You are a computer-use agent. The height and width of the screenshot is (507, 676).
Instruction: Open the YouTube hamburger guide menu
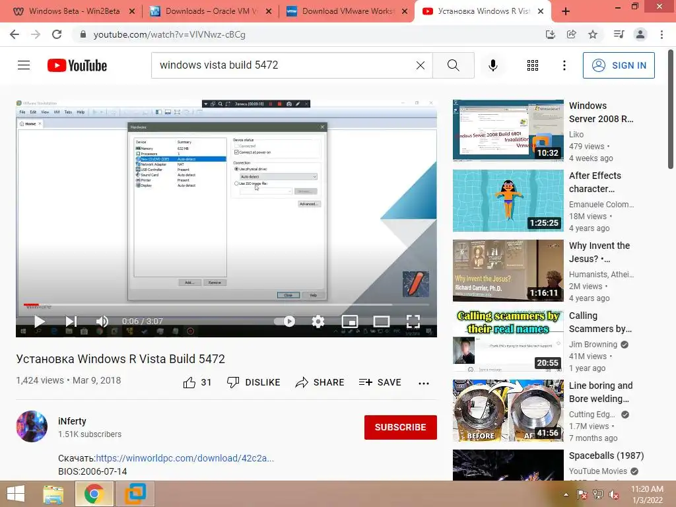point(24,65)
